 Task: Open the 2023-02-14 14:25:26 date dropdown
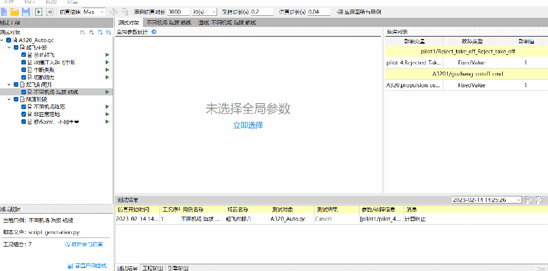[x=486, y=200]
